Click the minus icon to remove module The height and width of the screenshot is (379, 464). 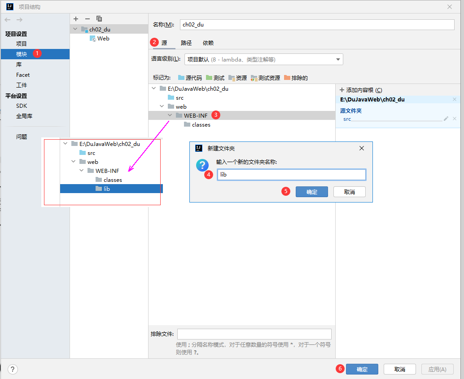[88, 19]
